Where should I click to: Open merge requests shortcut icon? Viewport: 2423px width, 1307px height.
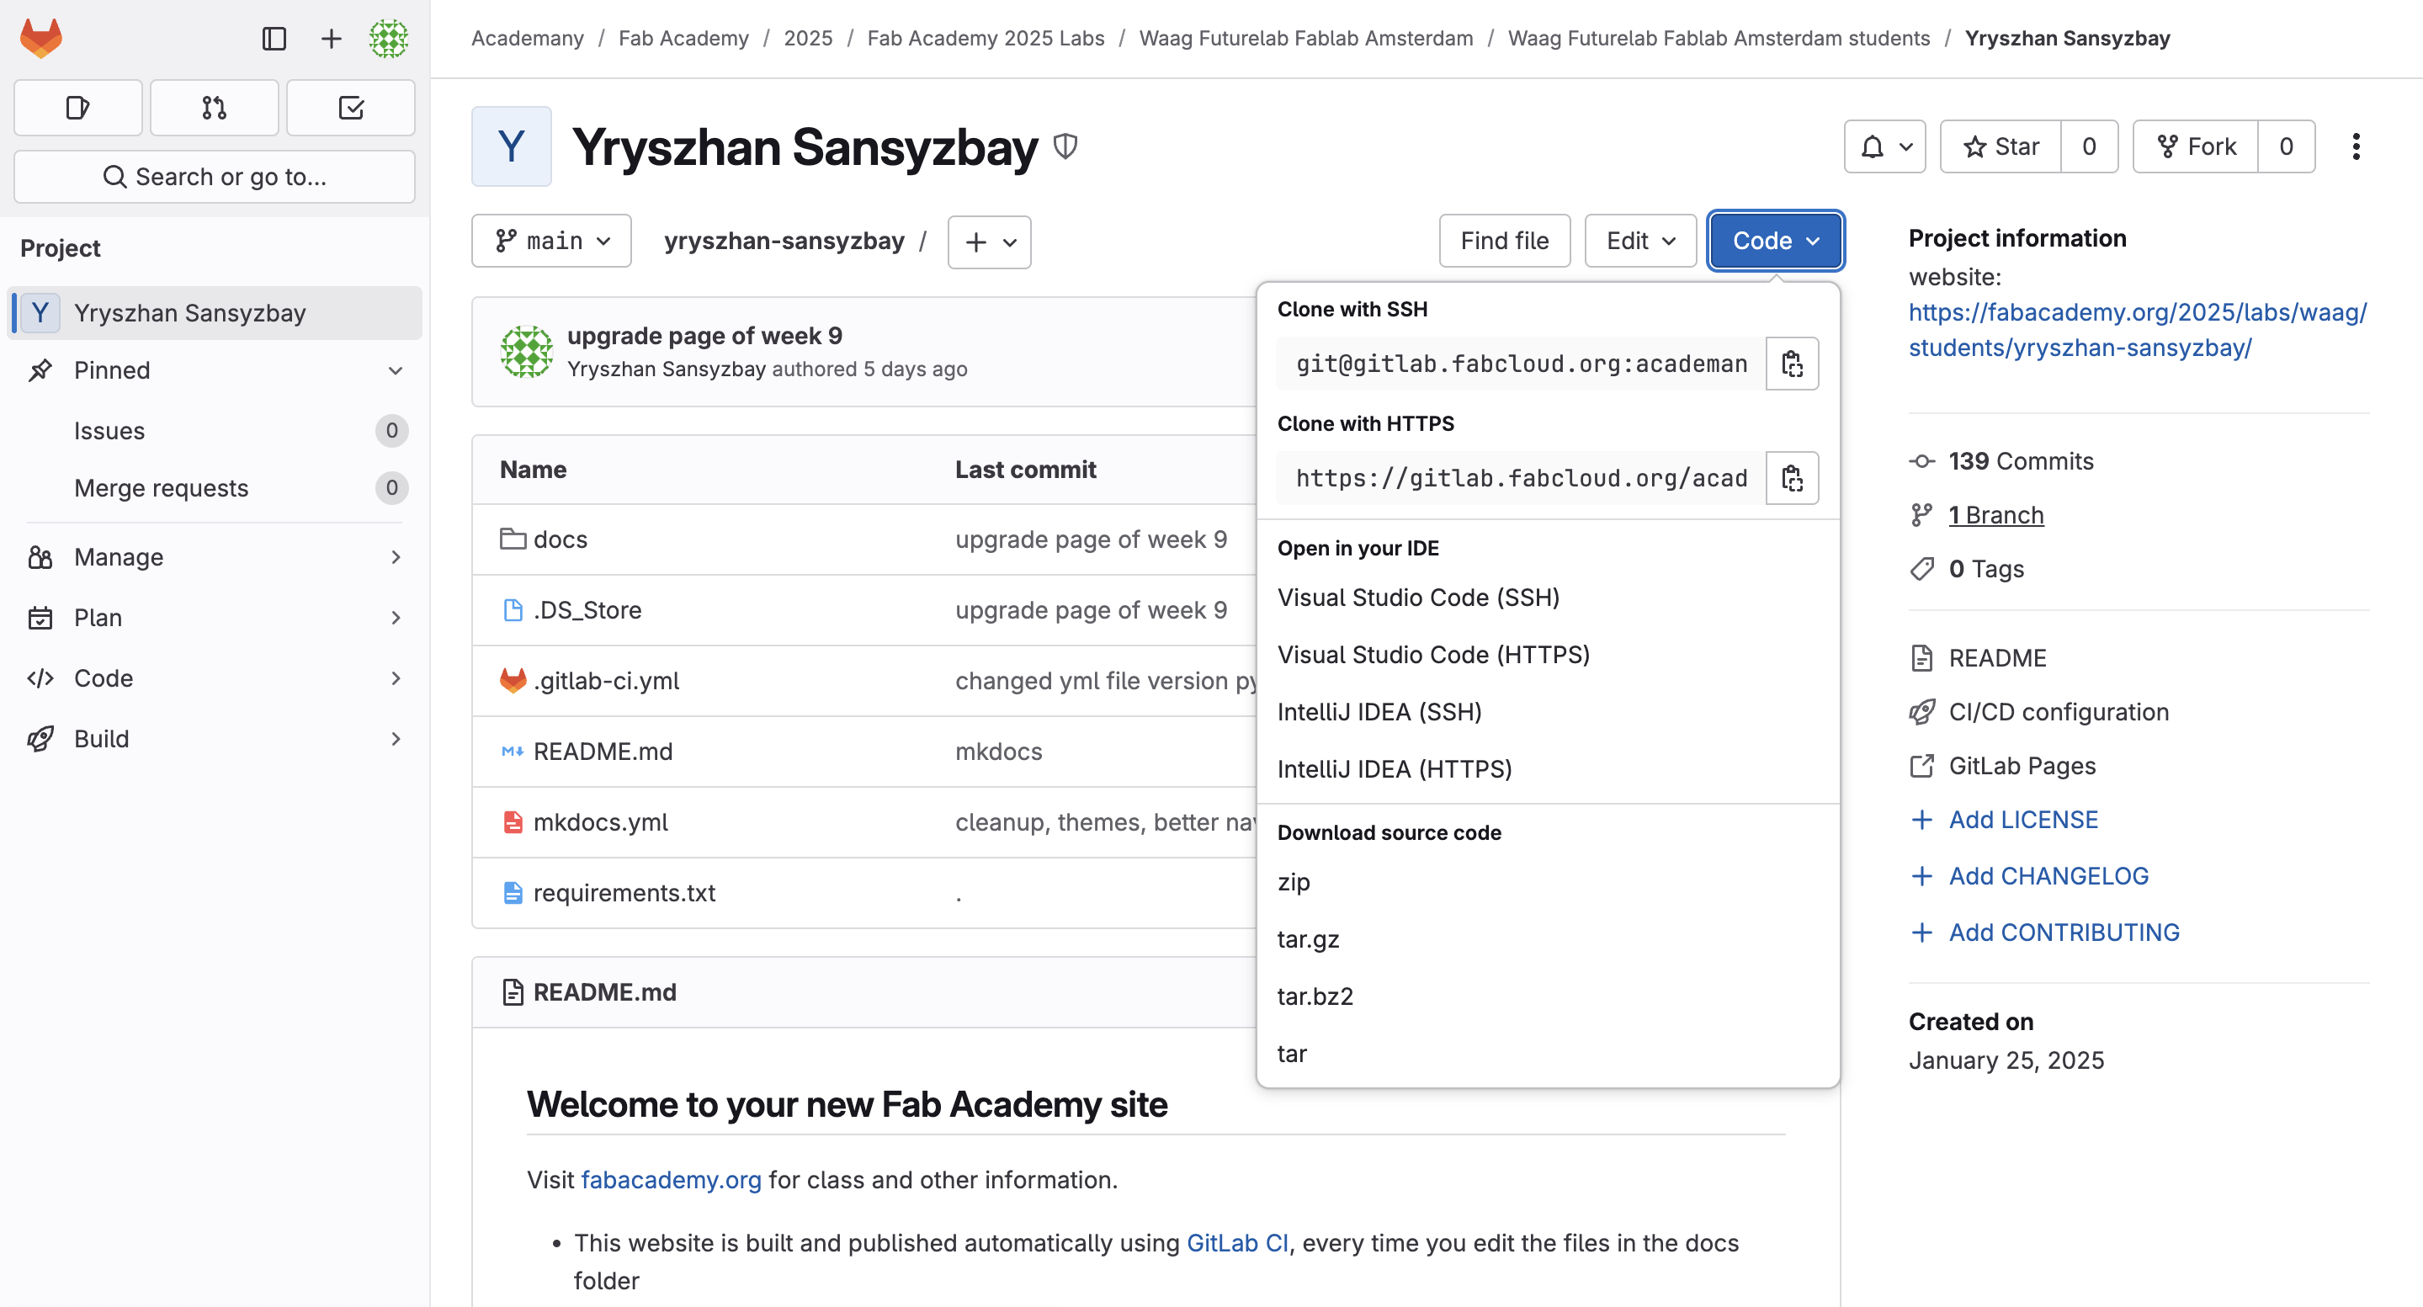(215, 108)
